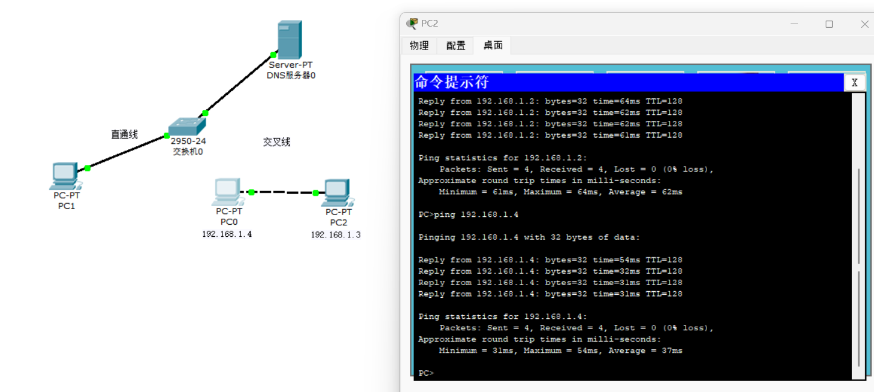Click reply line with time=54ms

[550, 260]
